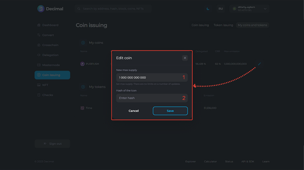This screenshot has height=170, width=304.
Task: Click the pencil edit icon for PURPLISH
Action: click(x=259, y=64)
